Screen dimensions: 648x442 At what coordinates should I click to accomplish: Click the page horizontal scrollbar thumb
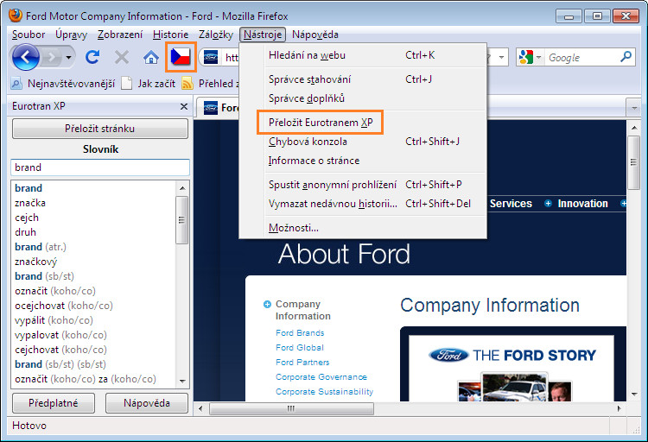pos(291,409)
